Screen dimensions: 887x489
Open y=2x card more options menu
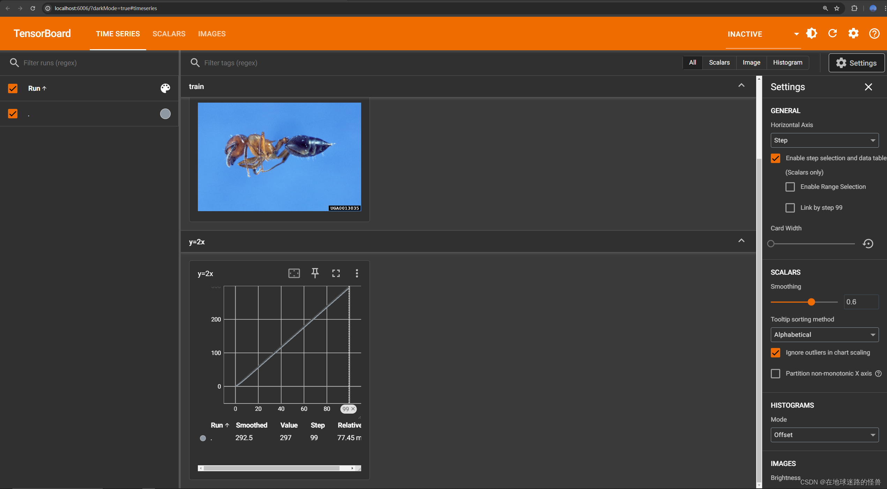click(357, 273)
